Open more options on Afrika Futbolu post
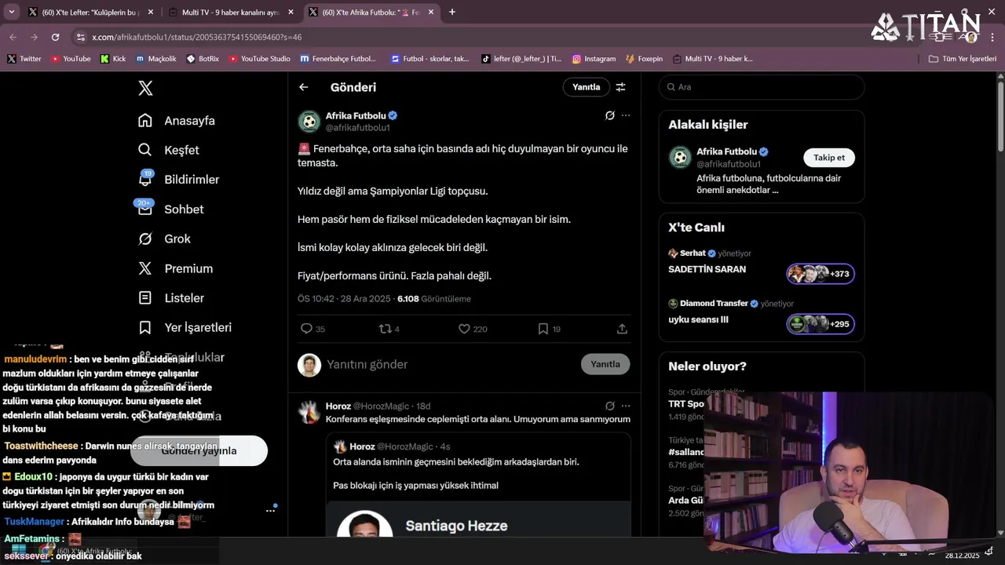1005x565 pixels. 626,115
